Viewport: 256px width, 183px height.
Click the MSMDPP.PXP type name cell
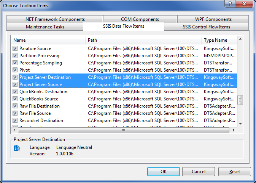point(219,56)
